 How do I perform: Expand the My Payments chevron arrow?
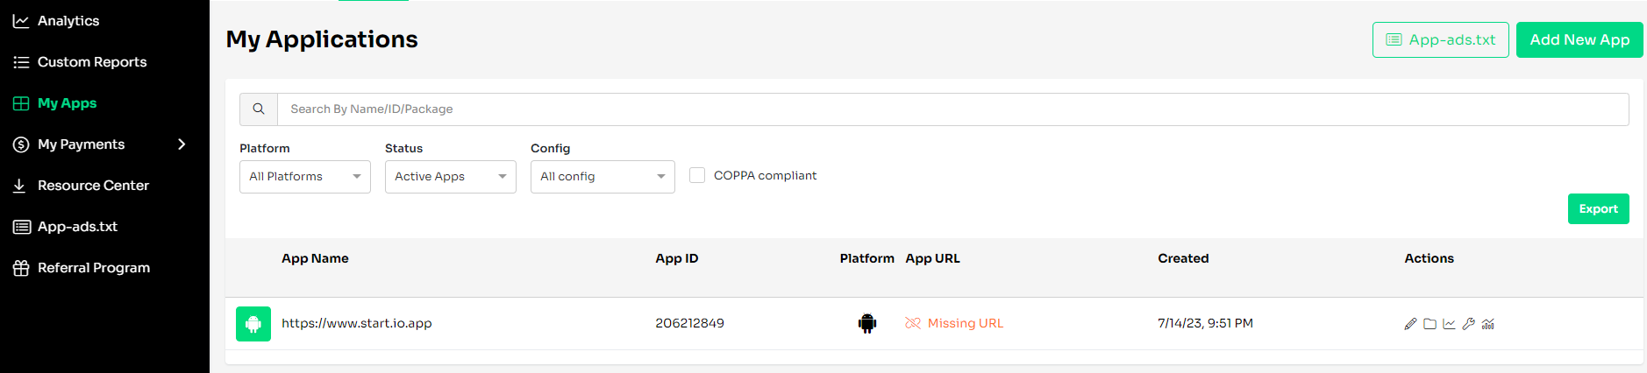[182, 144]
